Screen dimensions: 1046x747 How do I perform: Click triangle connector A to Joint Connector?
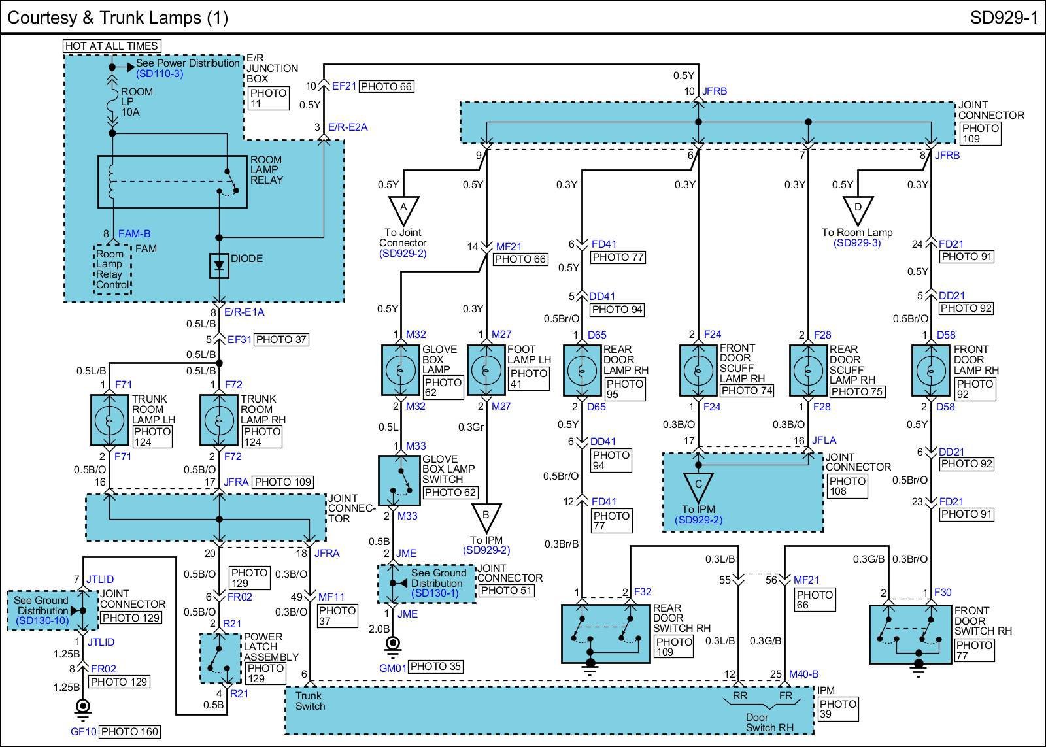[x=403, y=210]
